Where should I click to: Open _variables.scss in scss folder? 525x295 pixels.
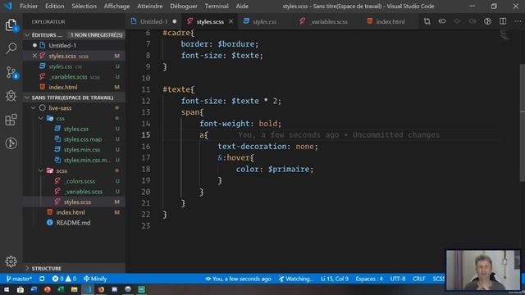click(x=83, y=191)
